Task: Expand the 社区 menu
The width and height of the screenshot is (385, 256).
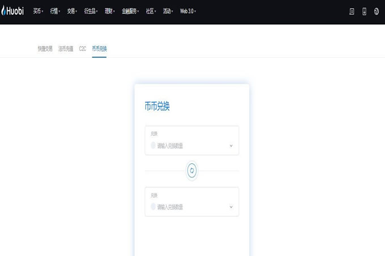Action: point(151,11)
